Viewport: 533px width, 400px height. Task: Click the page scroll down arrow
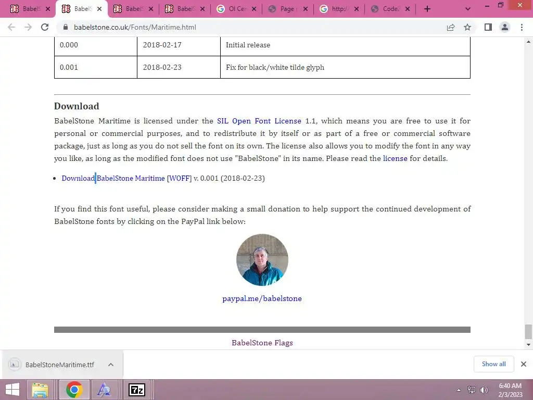pyautogui.click(x=529, y=345)
